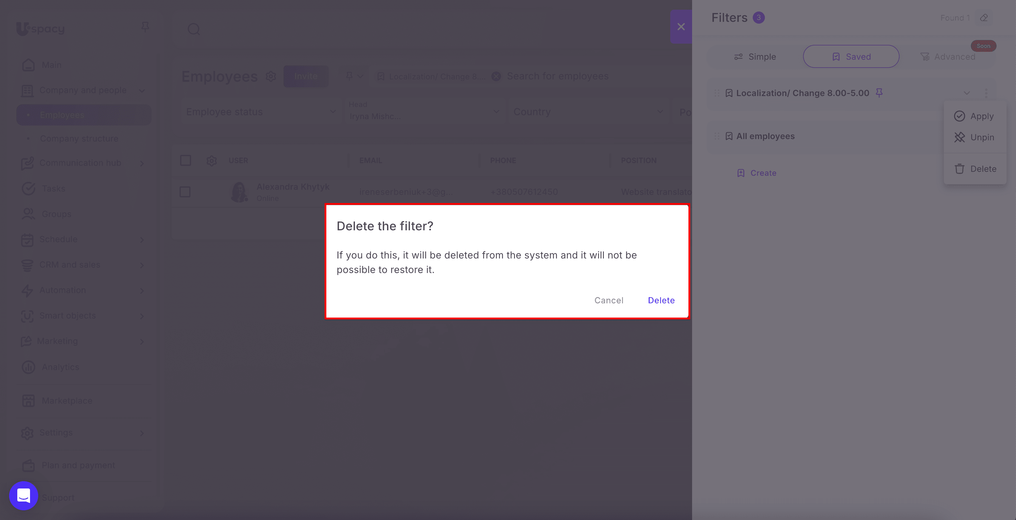Click the Main home icon
Screen dimensions: 1016x520
29,65
